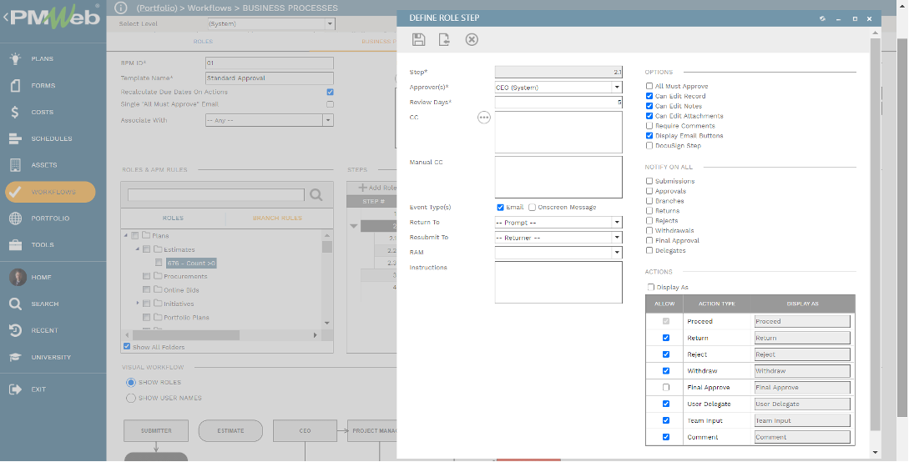Click the Instructions text area
Image resolution: width=909 pixels, height=462 pixels.
tap(558, 283)
